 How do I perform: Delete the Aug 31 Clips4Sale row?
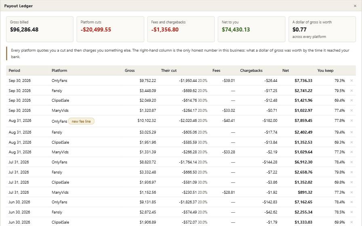[x=351, y=142]
